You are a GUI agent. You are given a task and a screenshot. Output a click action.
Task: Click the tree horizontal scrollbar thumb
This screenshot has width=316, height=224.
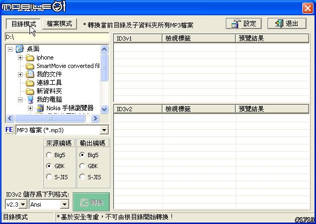[x=50, y=119]
